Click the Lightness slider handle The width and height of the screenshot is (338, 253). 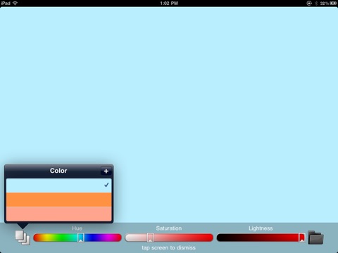coord(302,238)
